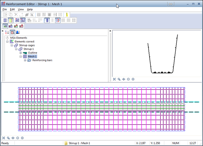203x146 pixels.
Task: Fit the mesh plan view to window
Action: coord(4,138)
